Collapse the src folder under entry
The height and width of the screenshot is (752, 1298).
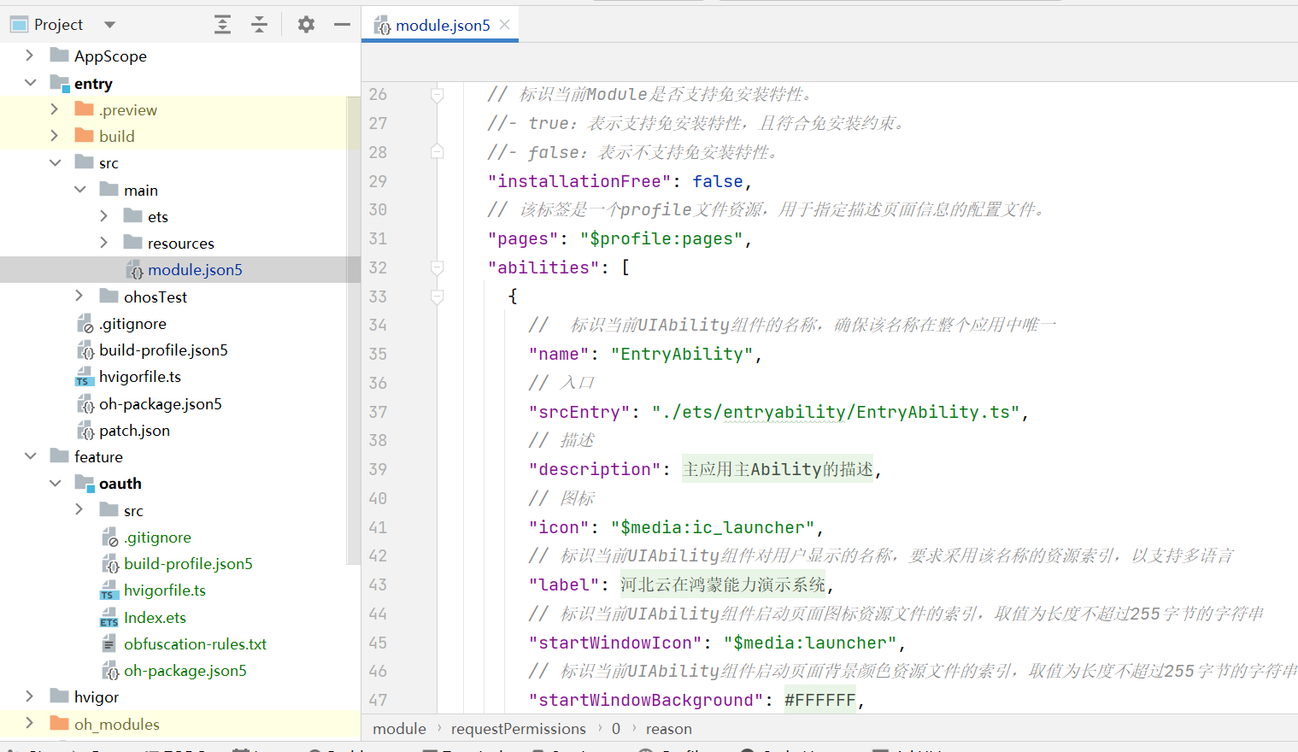click(55, 162)
